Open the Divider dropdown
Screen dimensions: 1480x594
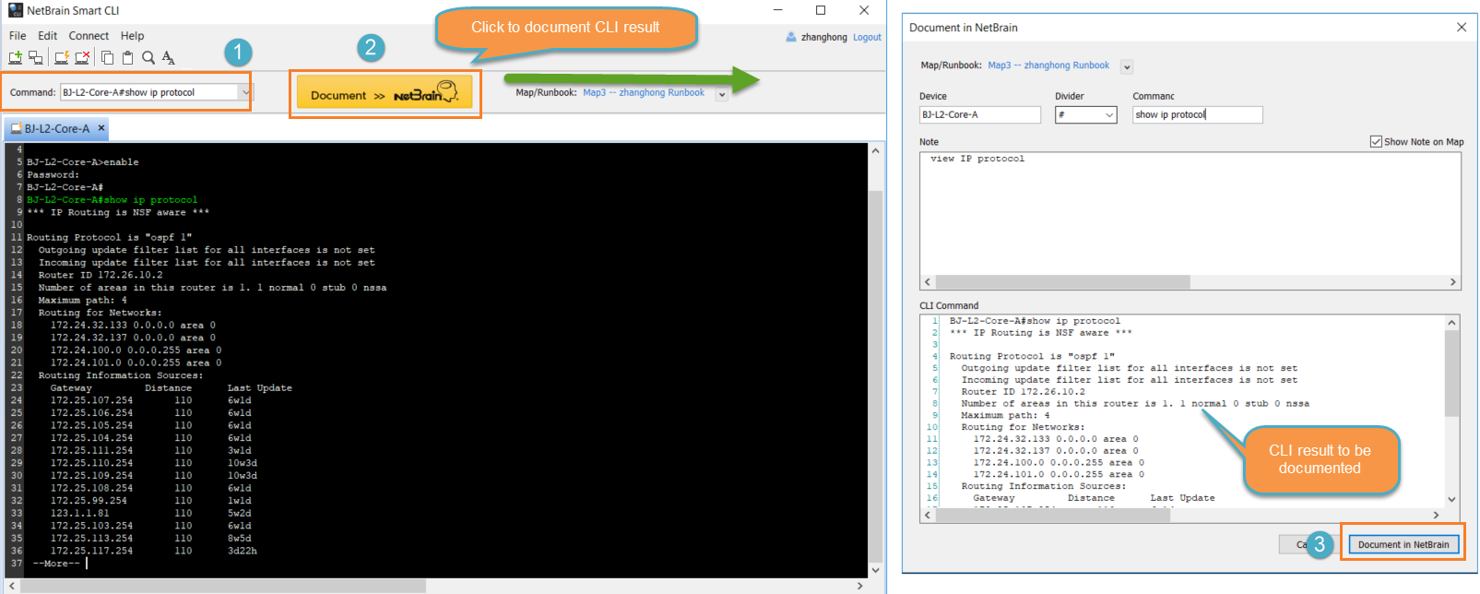click(x=1086, y=114)
